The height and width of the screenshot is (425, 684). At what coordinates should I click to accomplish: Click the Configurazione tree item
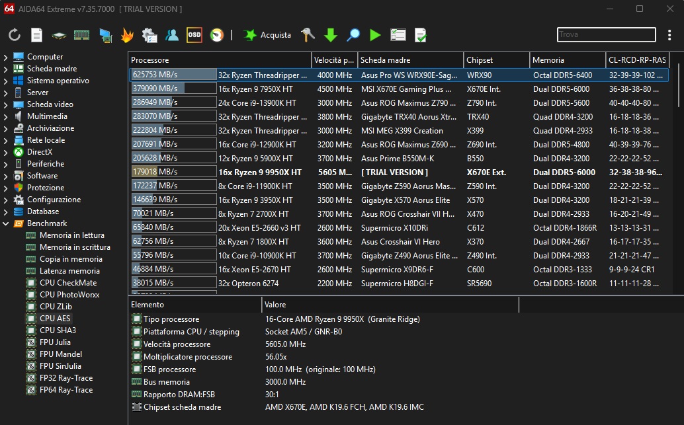(x=54, y=200)
